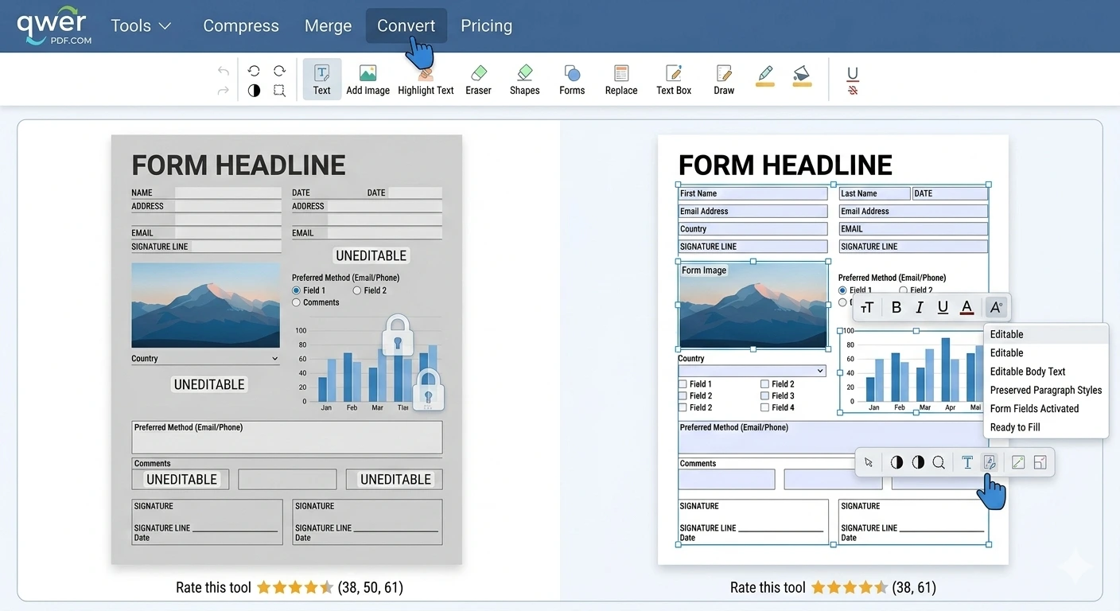Apply bold from the floating format toolbar
Image resolution: width=1120 pixels, height=611 pixels.
[896, 307]
